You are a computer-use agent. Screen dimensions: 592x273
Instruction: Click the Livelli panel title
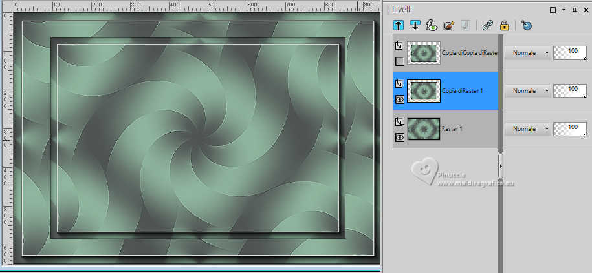tap(402, 10)
